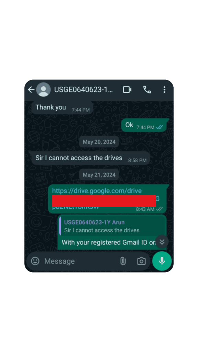The height and width of the screenshot is (352, 198).
Task: Tap the back arrow in chat header
Action: point(31,90)
